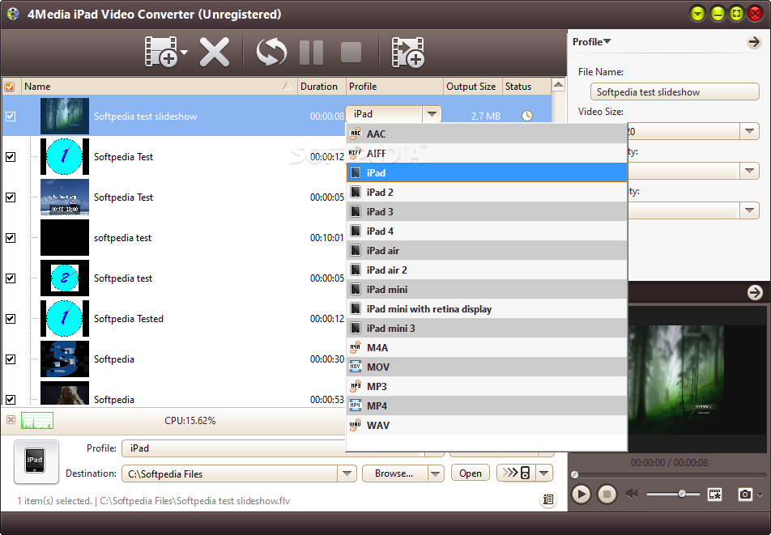Click the CPU usage graph

coord(37,421)
